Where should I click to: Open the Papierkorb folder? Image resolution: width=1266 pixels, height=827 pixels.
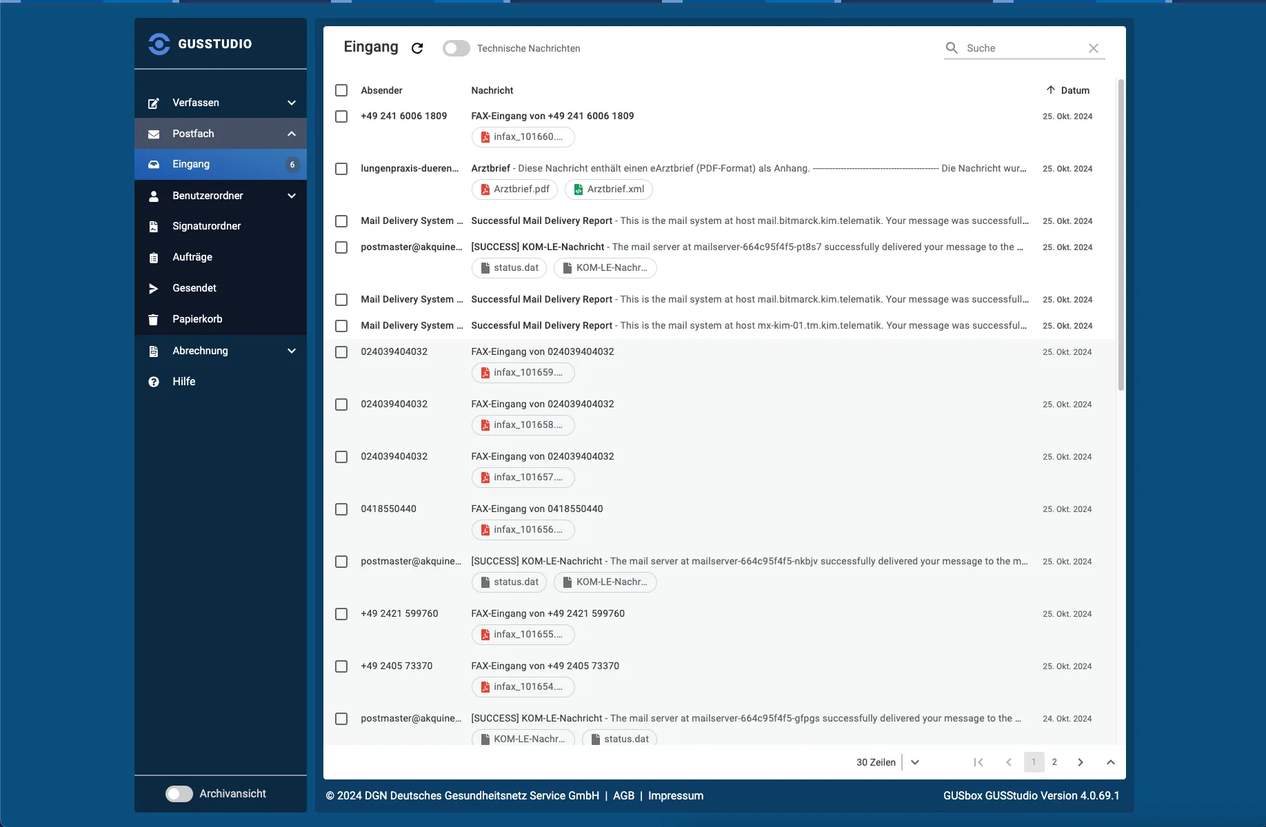197,319
